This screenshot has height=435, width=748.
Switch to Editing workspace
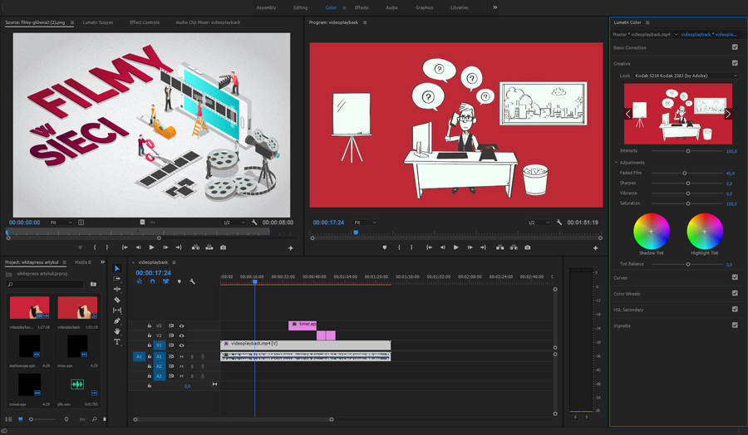[x=301, y=7]
